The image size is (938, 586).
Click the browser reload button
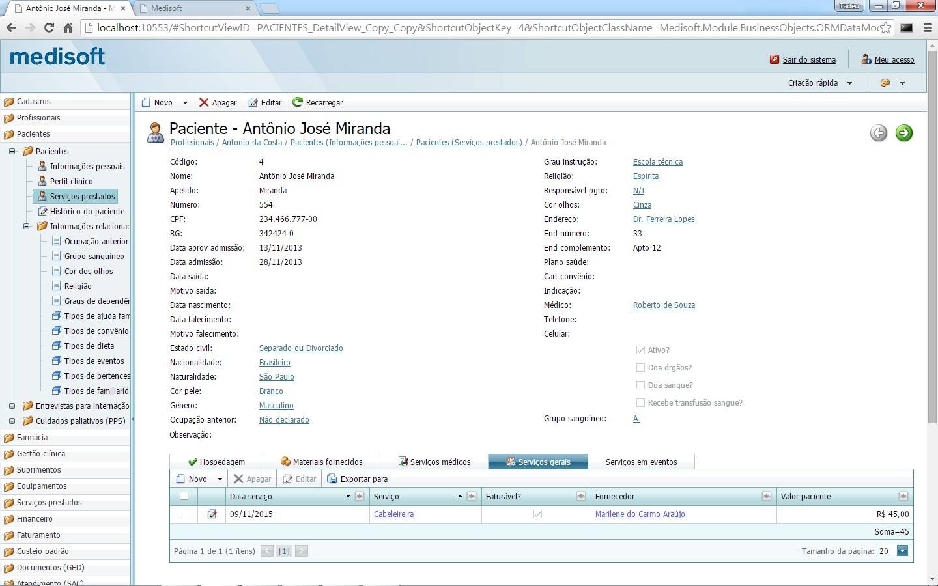pyautogui.click(x=49, y=27)
